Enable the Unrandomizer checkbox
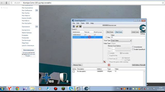165x92 pixels. pos(133,47)
